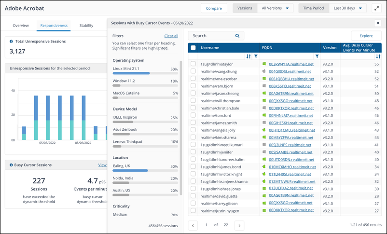Open the FQDN column filter
387x234 pixels.
tap(317, 56)
